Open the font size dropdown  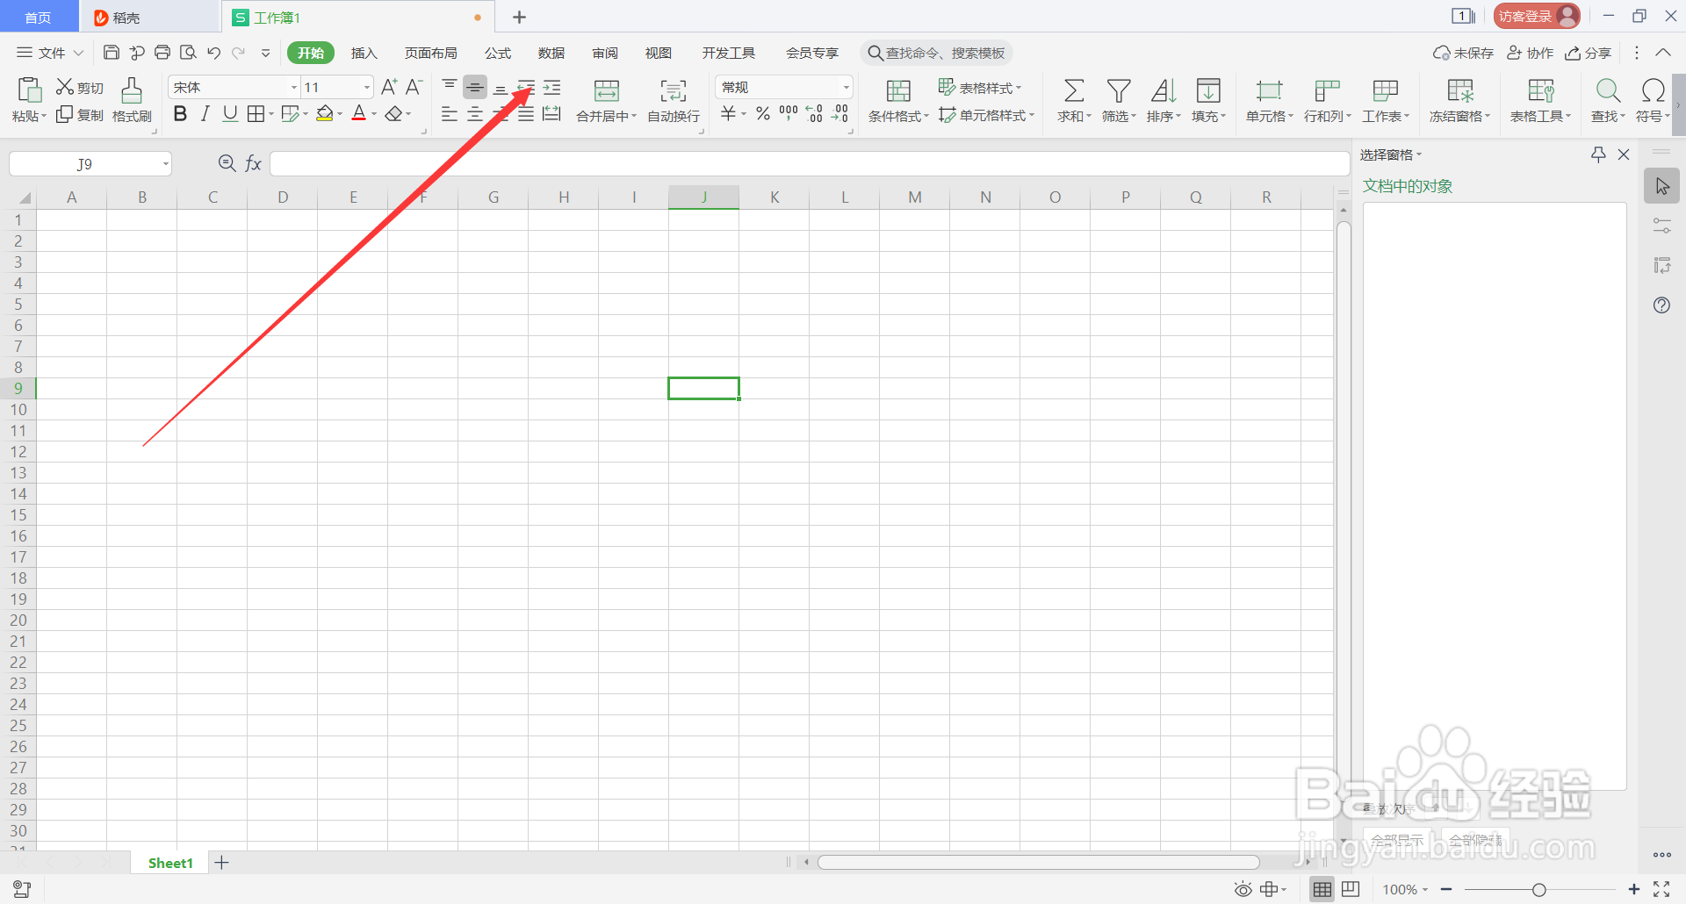click(x=366, y=87)
